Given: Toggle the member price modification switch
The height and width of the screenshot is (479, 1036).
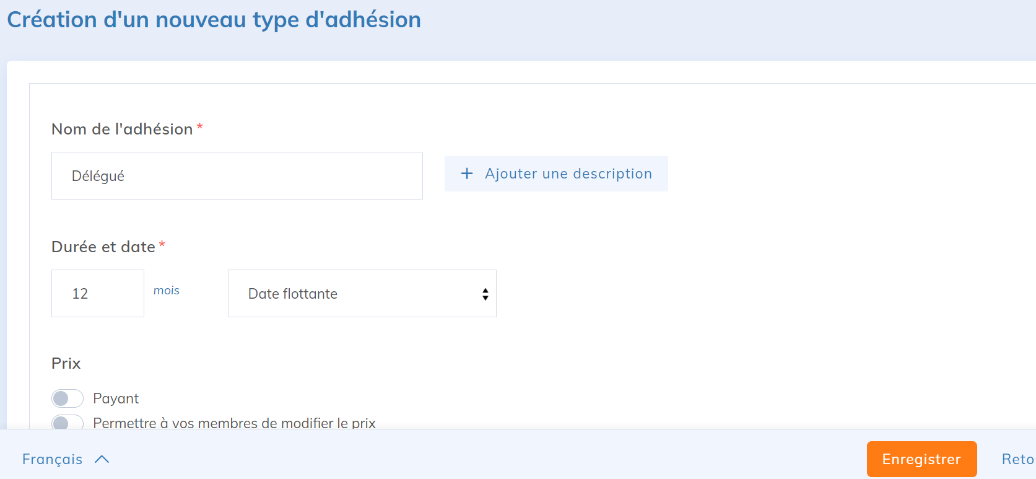Looking at the screenshot, I should 67,422.
